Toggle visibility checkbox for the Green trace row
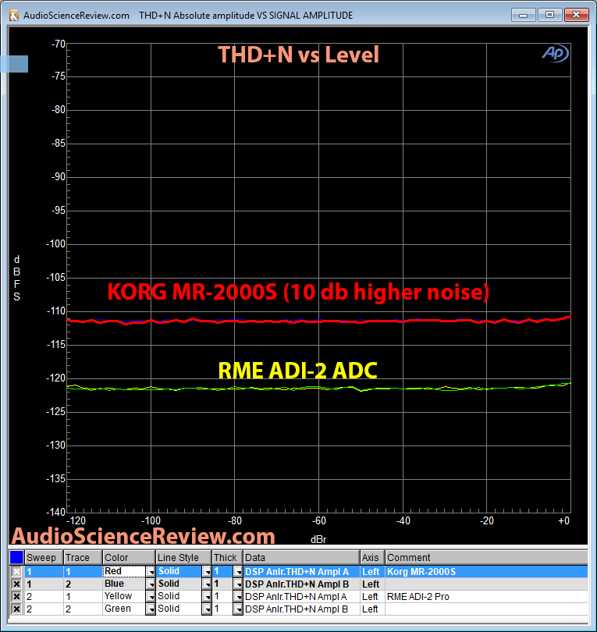The image size is (597, 632). tap(16, 609)
